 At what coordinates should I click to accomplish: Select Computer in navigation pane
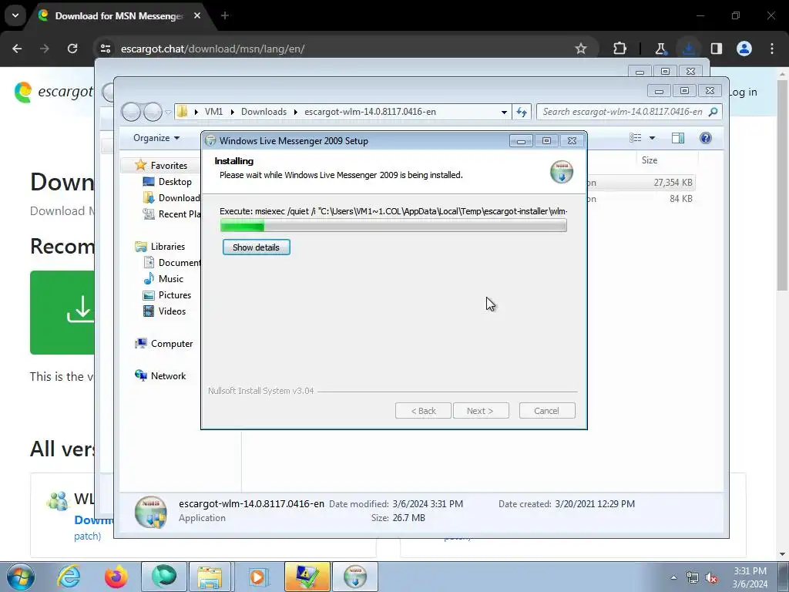[x=172, y=343]
